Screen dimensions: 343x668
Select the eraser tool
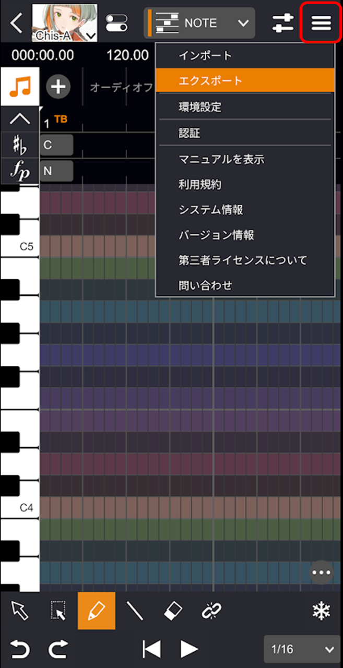(x=173, y=611)
